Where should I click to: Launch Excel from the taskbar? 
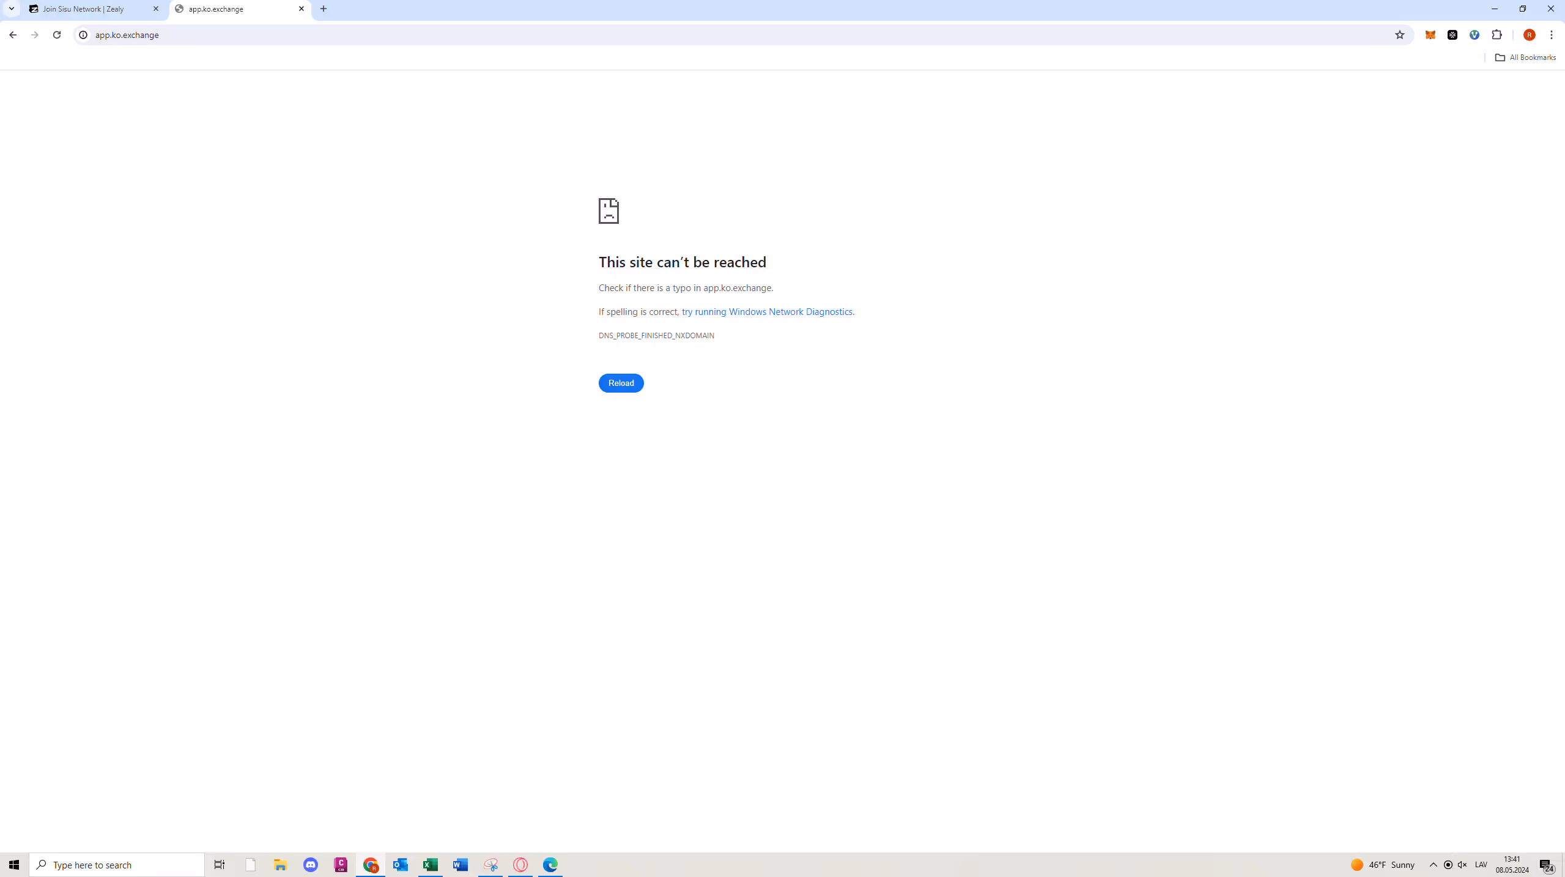coord(431,864)
